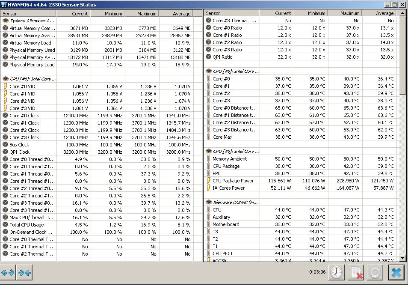Click the clock reset min/max button
This screenshot has height=286, width=408.
pyautogui.click(x=337, y=272)
